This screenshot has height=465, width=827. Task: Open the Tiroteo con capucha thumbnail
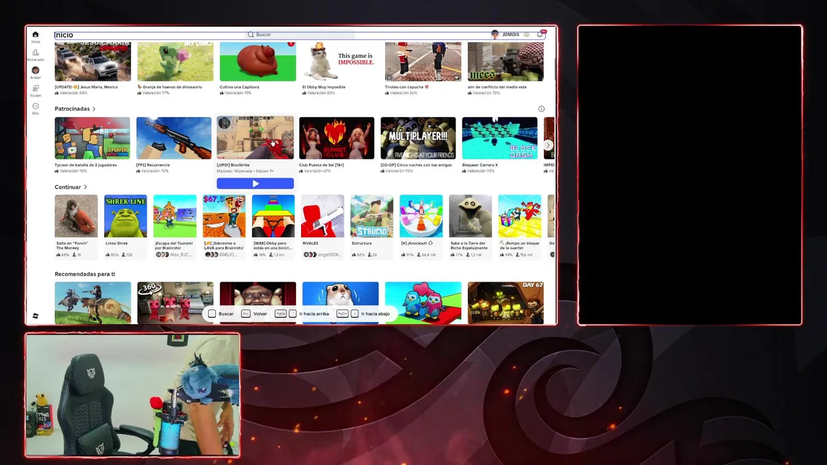423,61
